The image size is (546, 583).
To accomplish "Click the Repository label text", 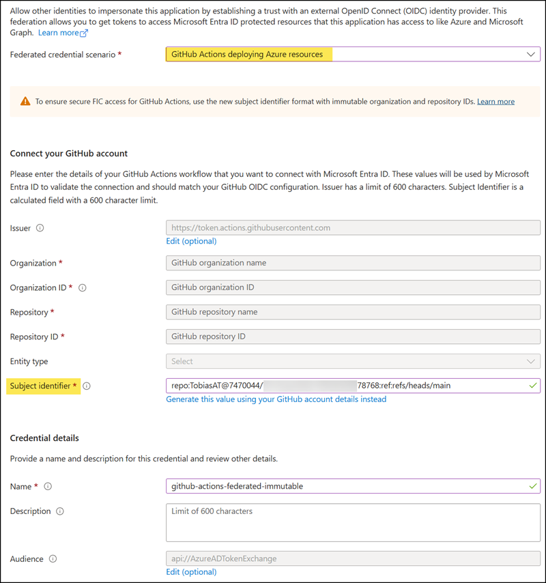I will (29, 313).
